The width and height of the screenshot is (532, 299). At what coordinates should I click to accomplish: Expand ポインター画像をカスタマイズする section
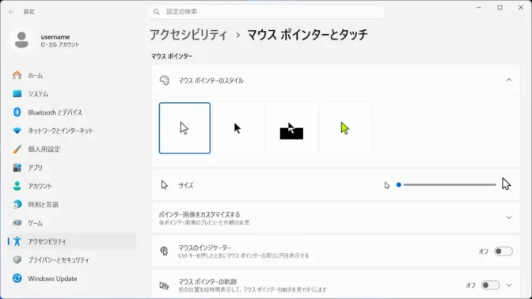(x=508, y=218)
